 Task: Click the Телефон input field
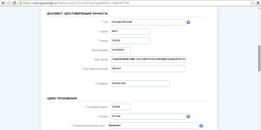140,84
